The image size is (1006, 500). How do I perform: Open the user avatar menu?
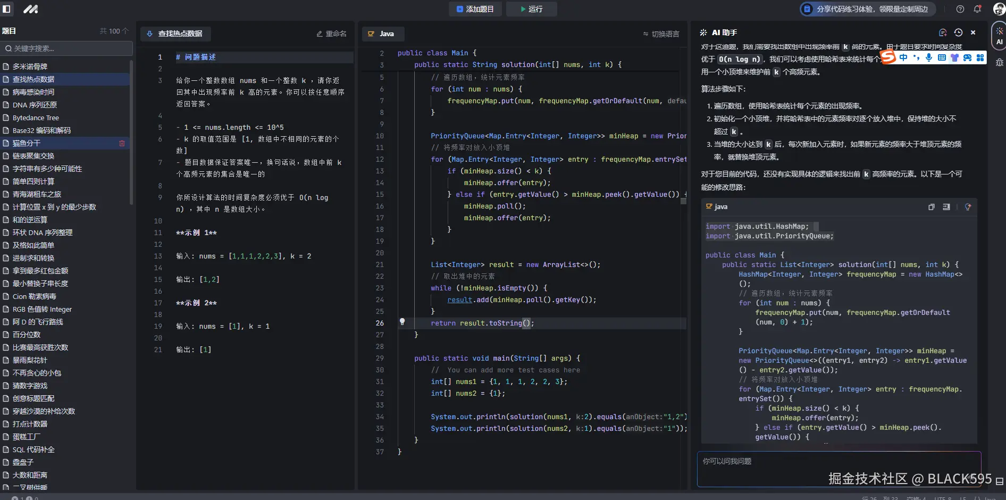pyautogui.click(x=997, y=9)
